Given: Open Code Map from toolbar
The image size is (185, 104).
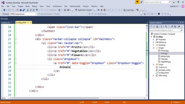Looking at the screenshot, I should coord(129,10).
